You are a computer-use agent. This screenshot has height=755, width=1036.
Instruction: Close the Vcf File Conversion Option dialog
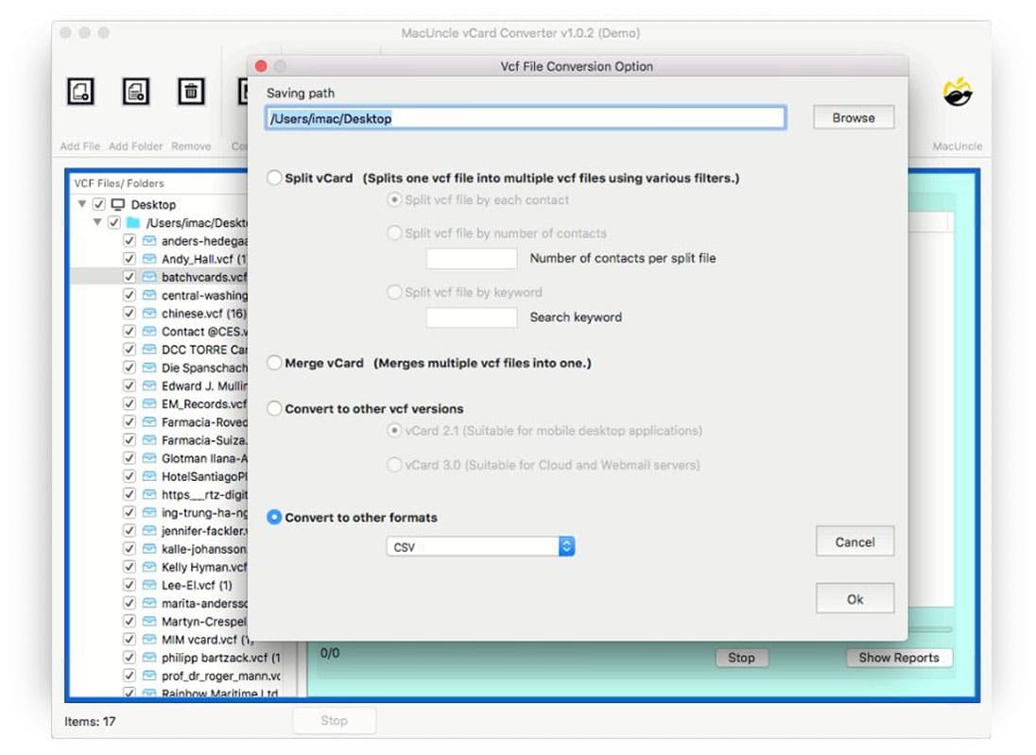point(261,66)
